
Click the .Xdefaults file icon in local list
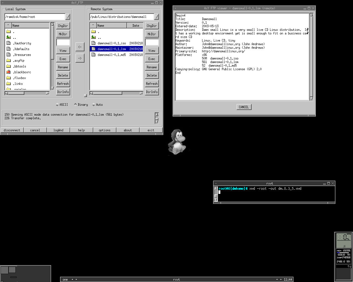[x=9, y=49]
